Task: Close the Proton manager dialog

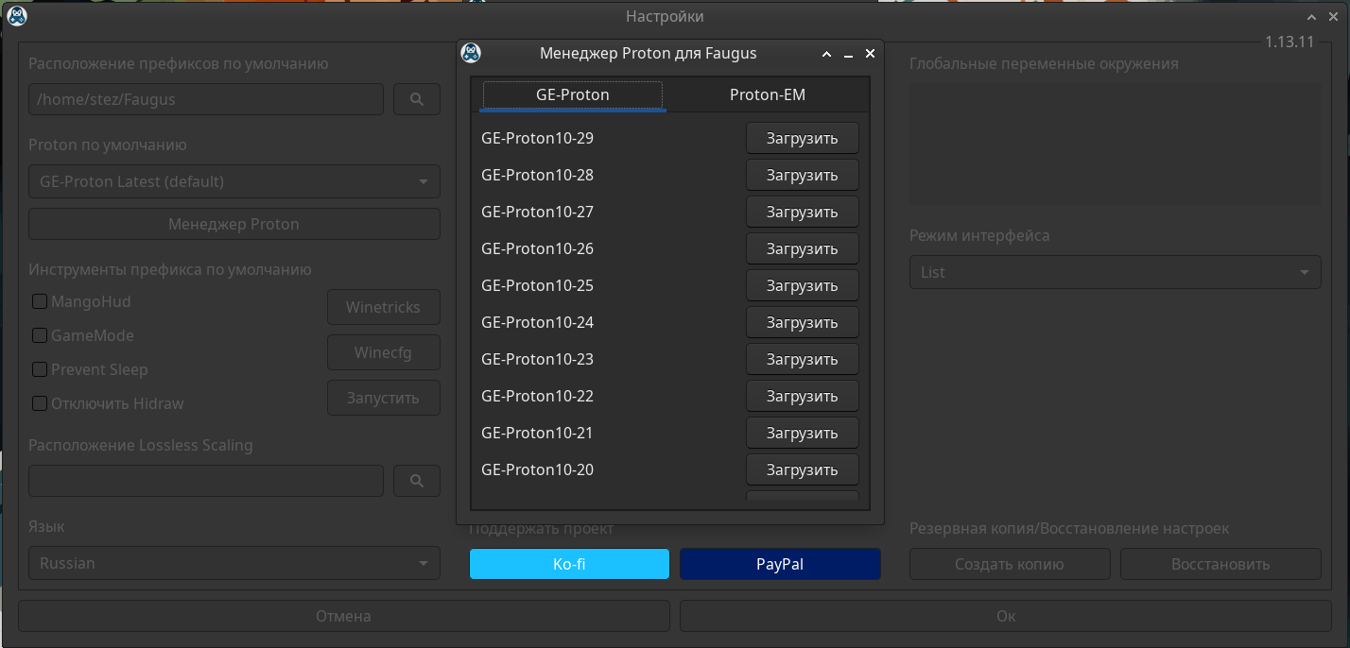Action: [871, 54]
